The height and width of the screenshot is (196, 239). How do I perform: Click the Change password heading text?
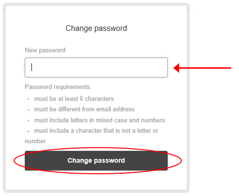click(x=96, y=29)
